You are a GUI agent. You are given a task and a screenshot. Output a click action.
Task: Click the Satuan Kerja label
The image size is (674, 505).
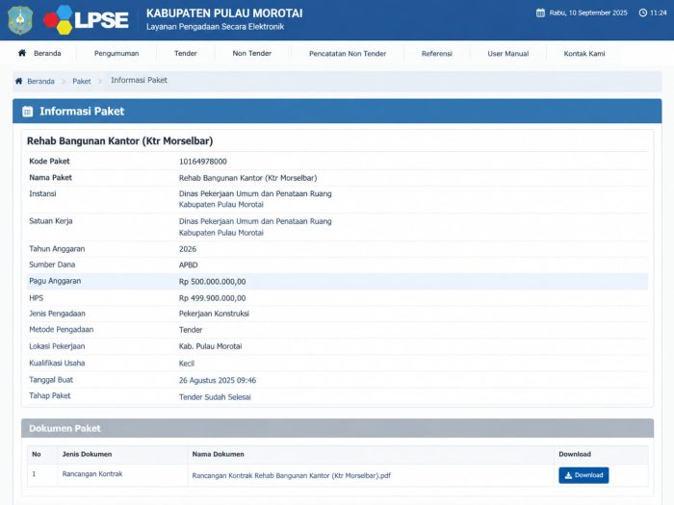(x=51, y=221)
